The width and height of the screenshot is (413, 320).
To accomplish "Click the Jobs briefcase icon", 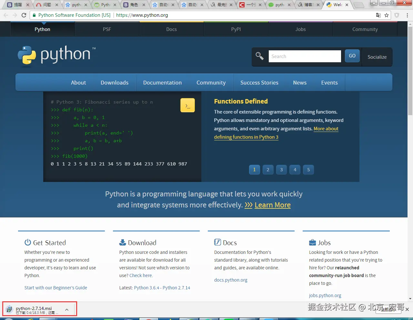I will point(312,242).
